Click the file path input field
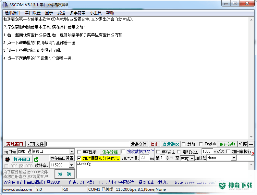257x195 pixels. click(x=88, y=144)
